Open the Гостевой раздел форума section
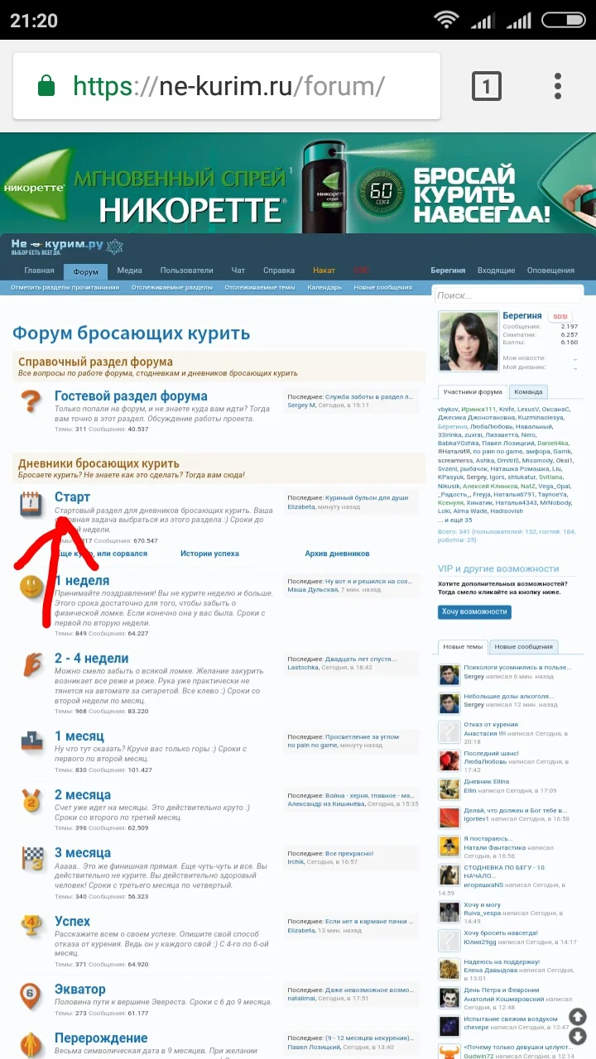Image resolution: width=596 pixels, height=1059 pixels. pyautogui.click(x=131, y=396)
